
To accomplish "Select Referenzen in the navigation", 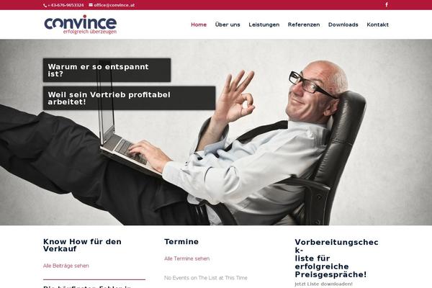I will [304, 24].
